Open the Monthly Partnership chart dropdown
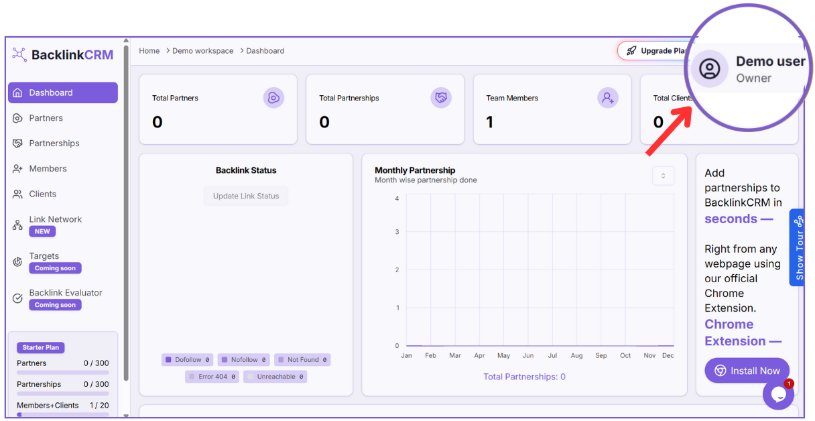Image resolution: width=815 pixels, height=421 pixels. 663,176
